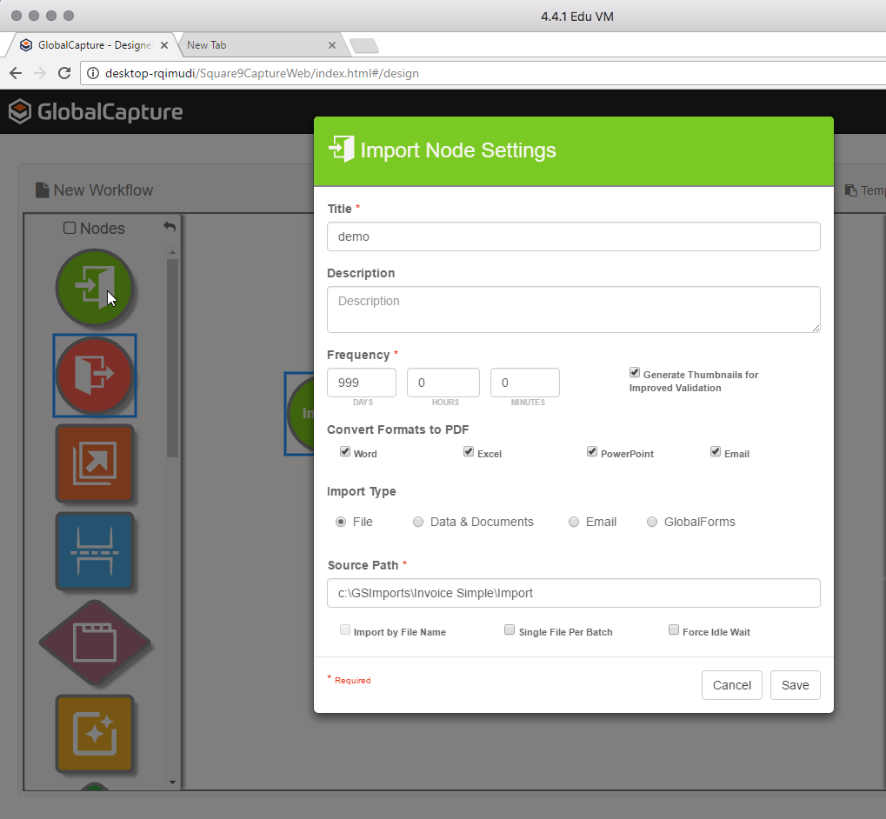Click the undo arrow in Nodes panel

coord(170,227)
